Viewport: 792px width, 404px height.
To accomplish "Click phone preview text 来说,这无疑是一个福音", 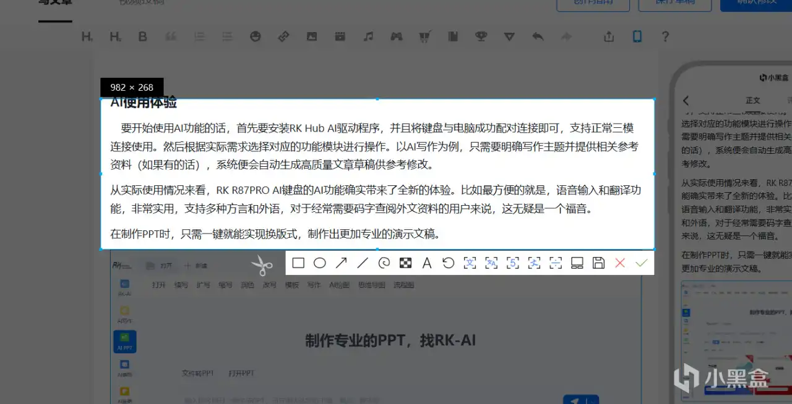I will pyautogui.click(x=730, y=236).
